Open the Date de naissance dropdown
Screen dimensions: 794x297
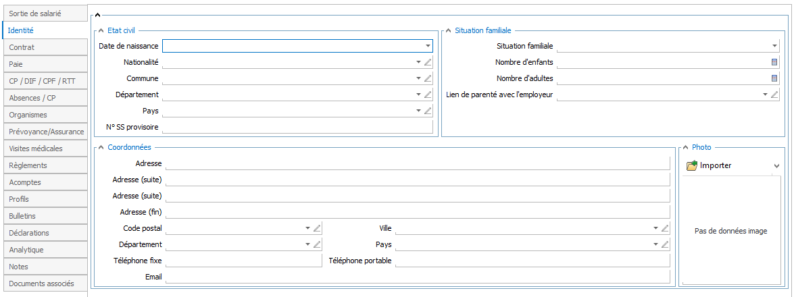pyautogui.click(x=428, y=46)
